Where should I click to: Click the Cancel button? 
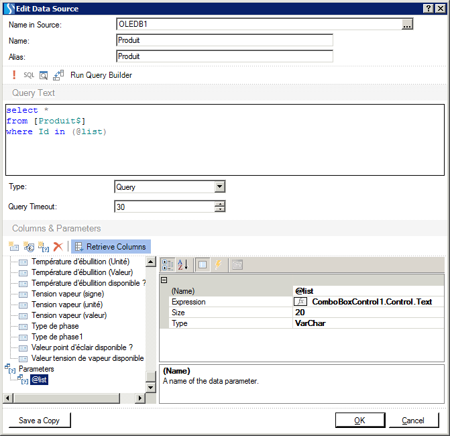coord(413,421)
